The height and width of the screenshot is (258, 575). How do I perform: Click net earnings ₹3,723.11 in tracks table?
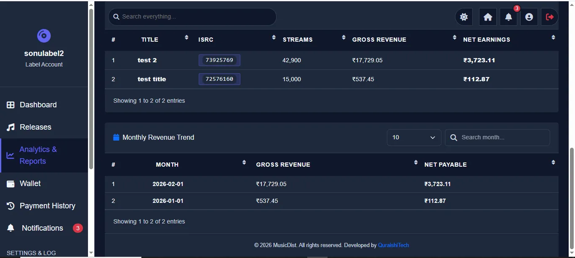point(479,60)
